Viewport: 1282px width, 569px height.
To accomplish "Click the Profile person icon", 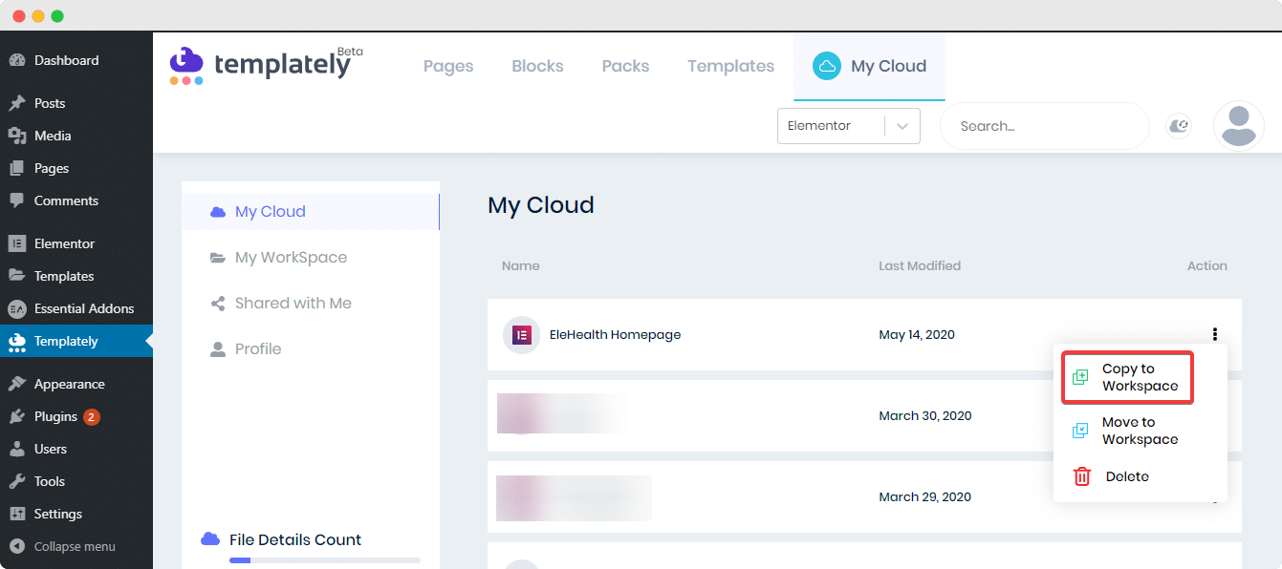I will [218, 349].
